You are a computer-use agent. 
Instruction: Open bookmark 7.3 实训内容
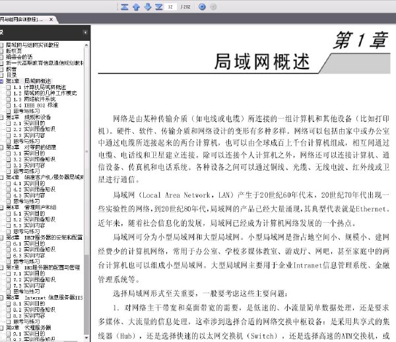pyautogui.click(x=29, y=286)
